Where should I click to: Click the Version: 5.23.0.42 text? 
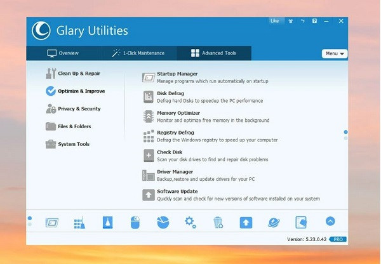click(x=307, y=239)
